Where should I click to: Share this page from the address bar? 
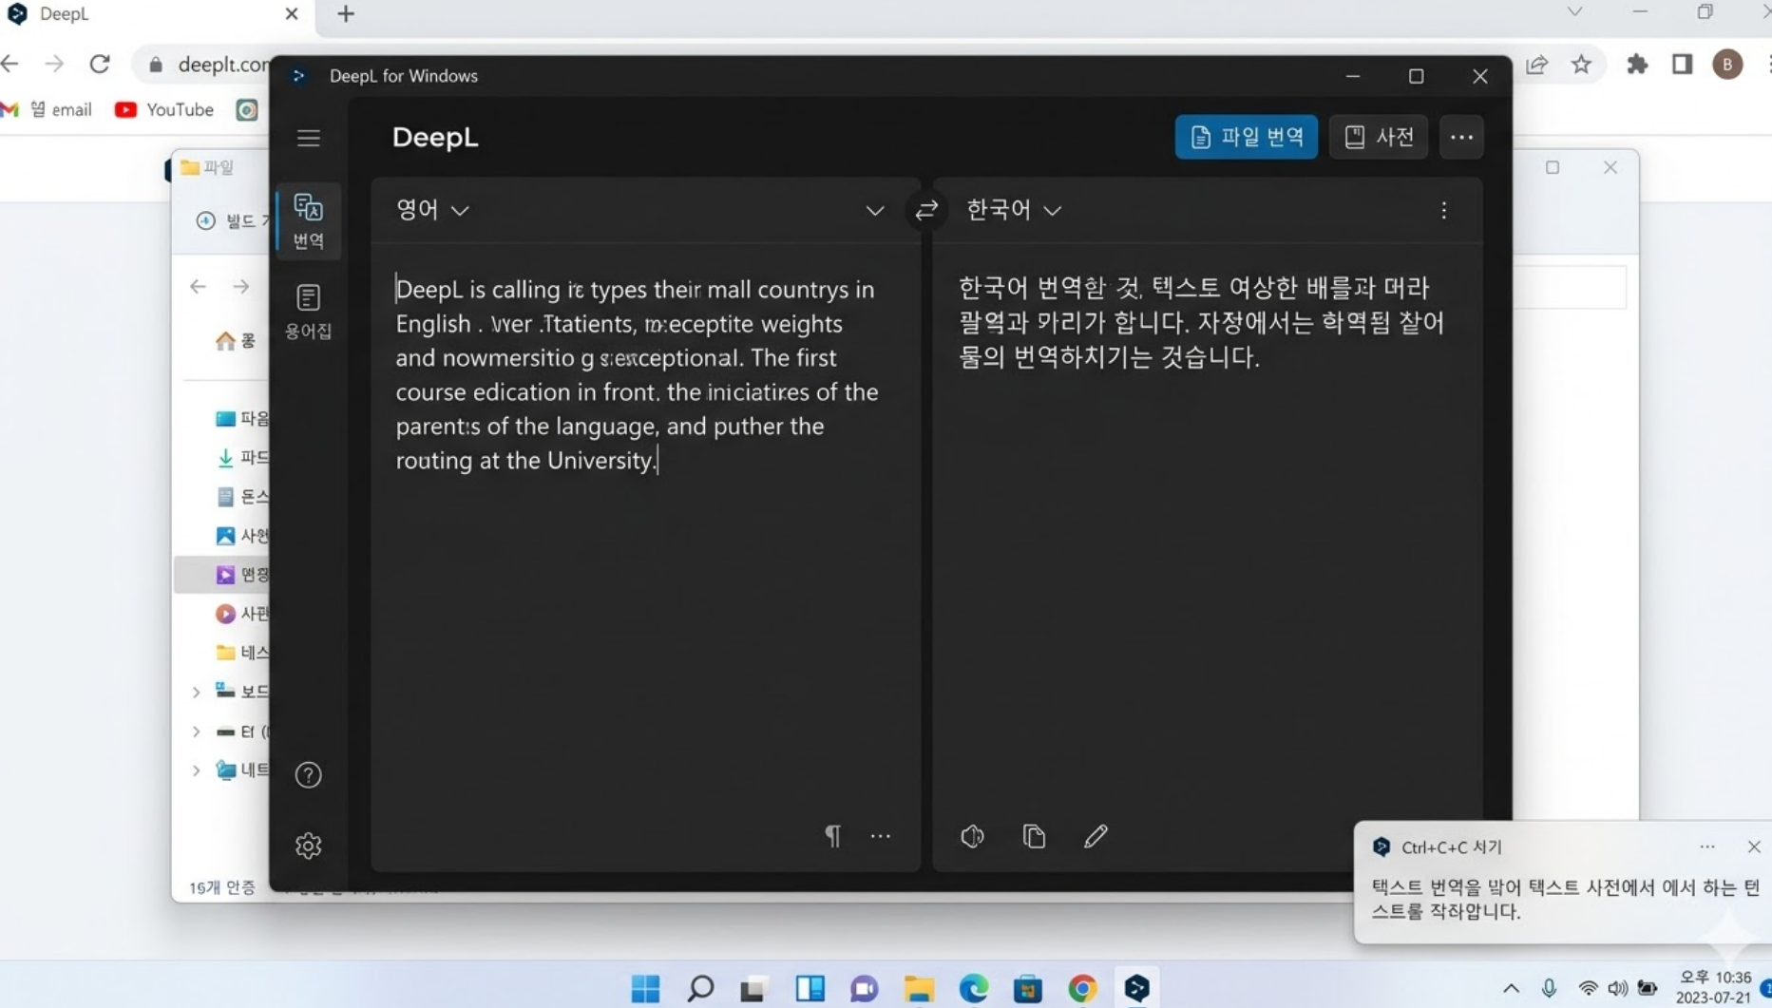coord(1536,64)
